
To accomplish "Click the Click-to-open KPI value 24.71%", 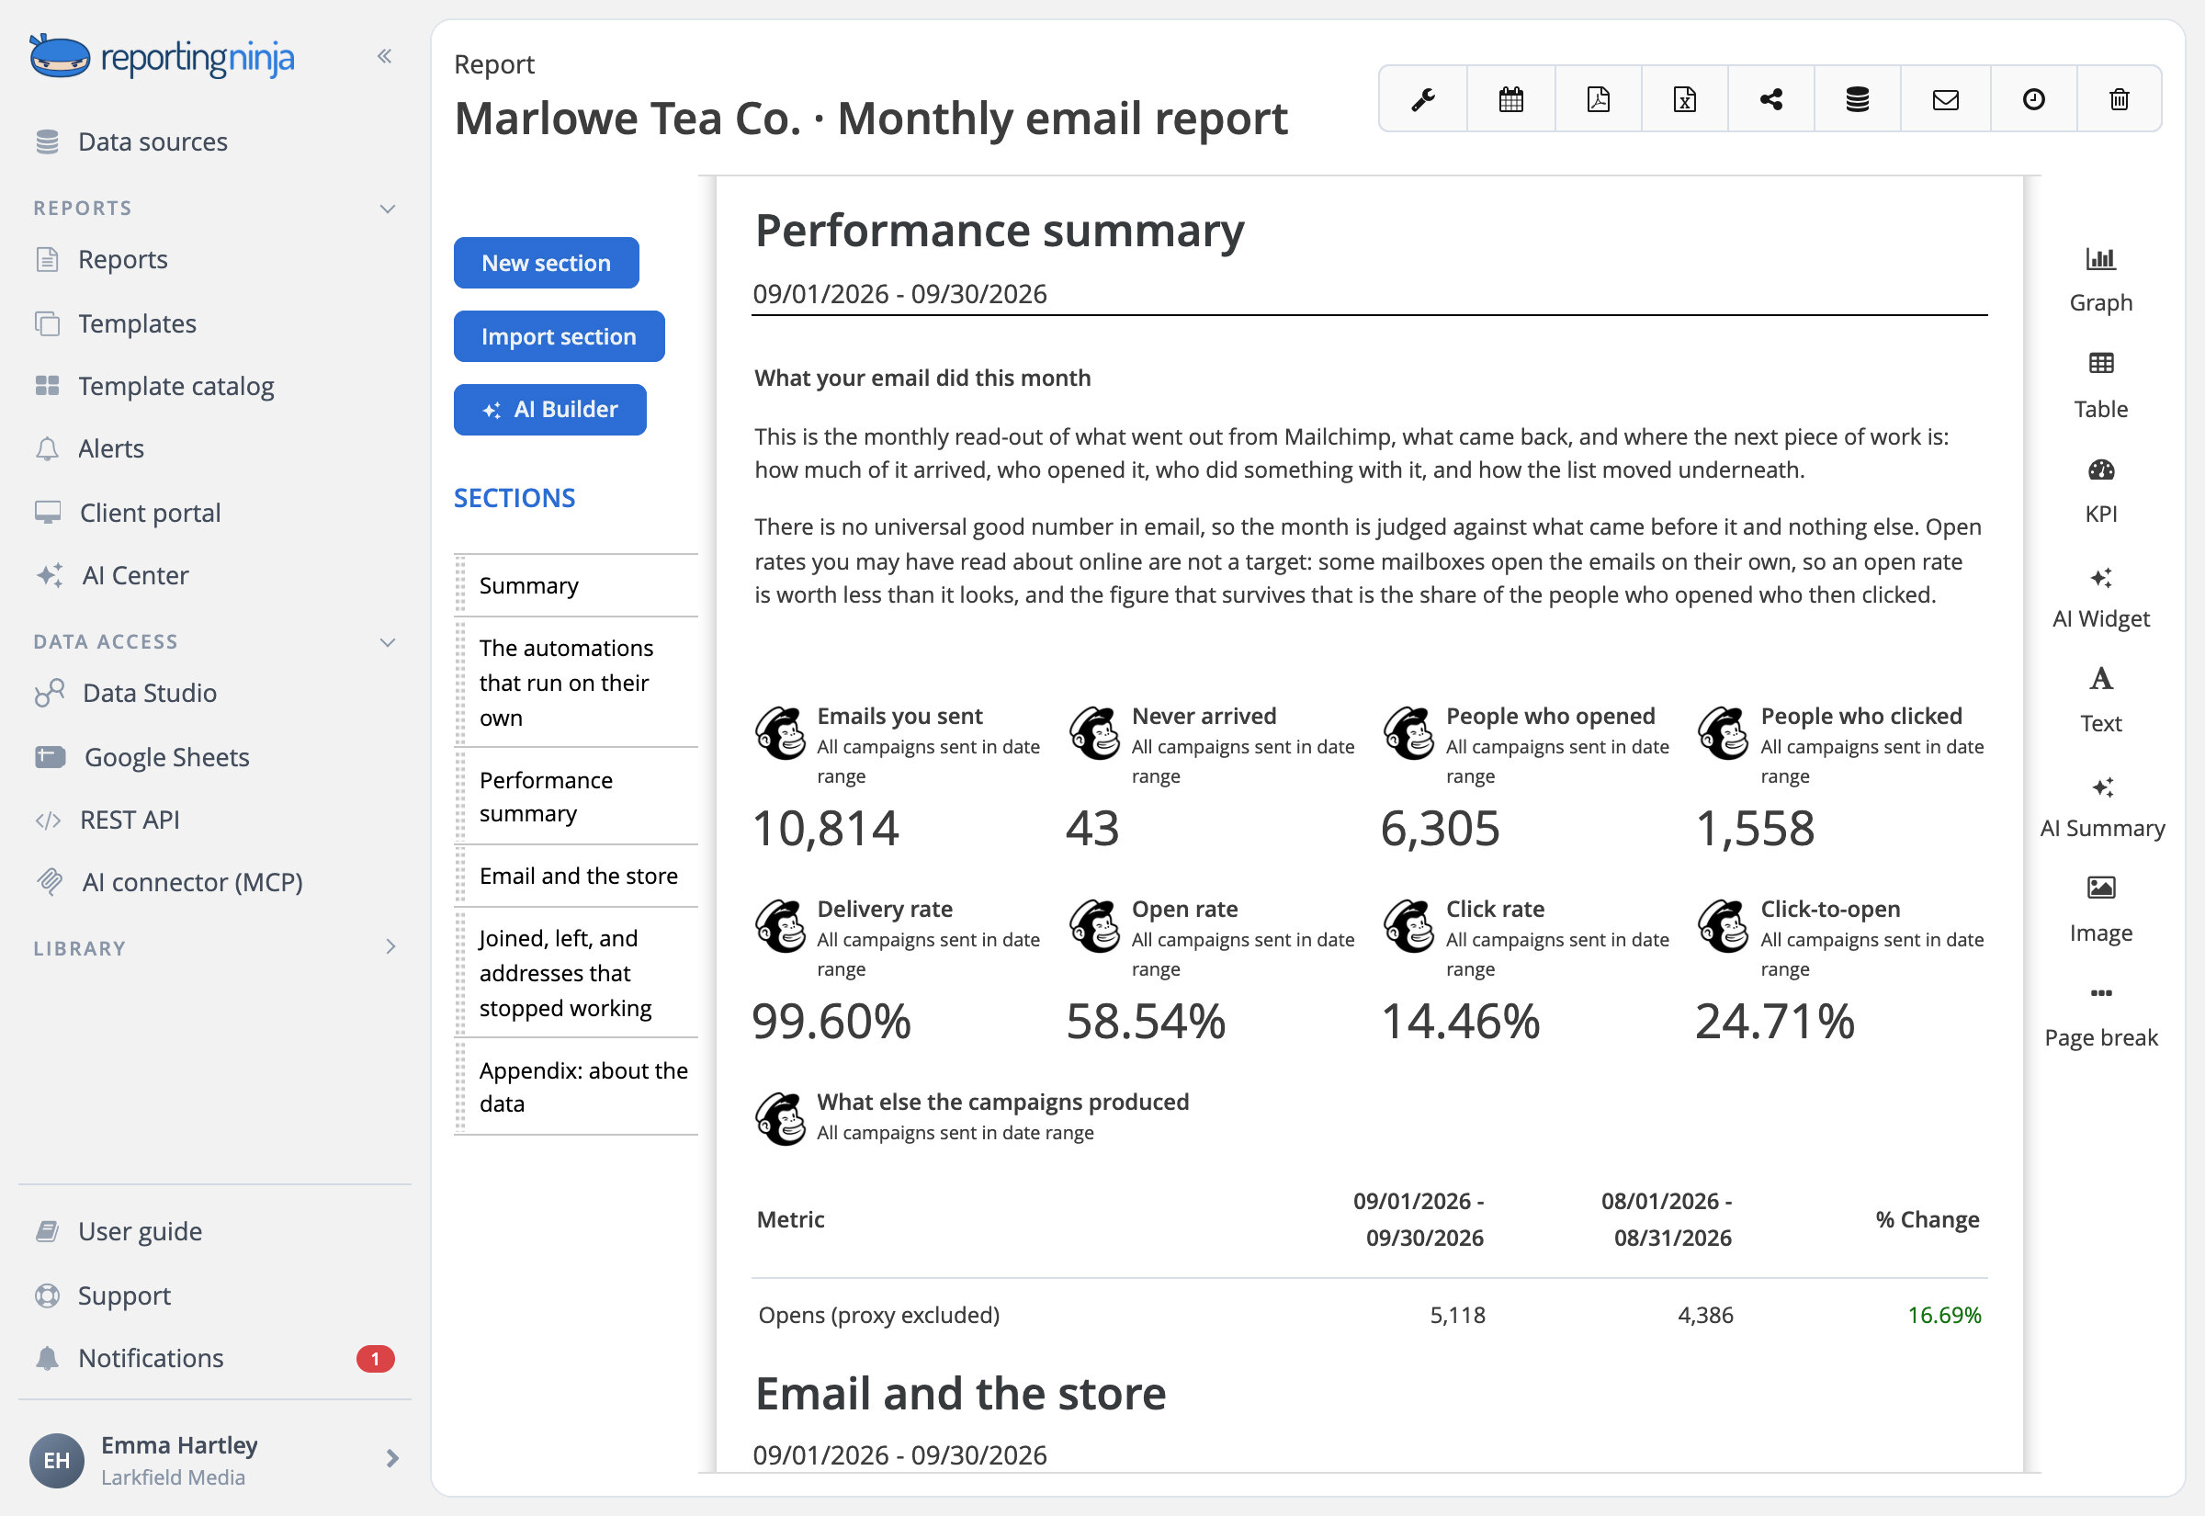I will [1775, 1022].
